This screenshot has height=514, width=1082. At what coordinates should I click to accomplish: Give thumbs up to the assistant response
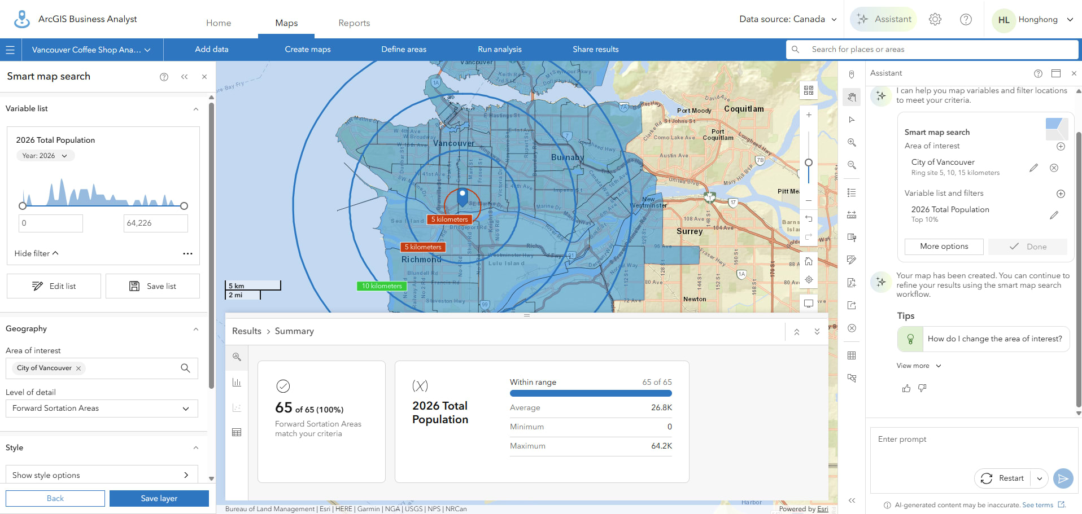pyautogui.click(x=906, y=388)
